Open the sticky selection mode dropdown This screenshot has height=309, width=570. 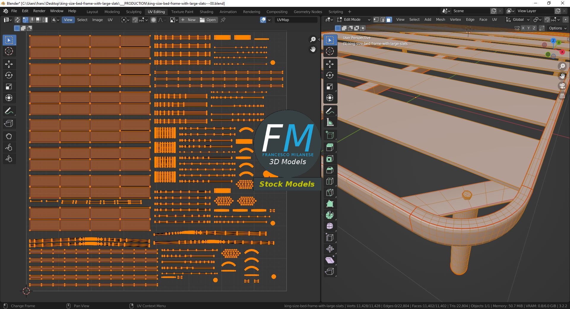(x=55, y=20)
